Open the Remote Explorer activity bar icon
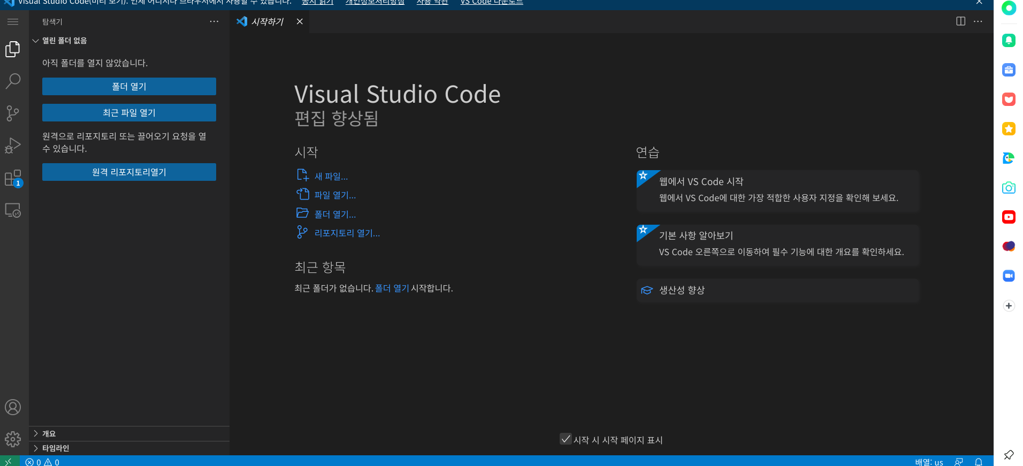The height and width of the screenshot is (466, 1023). pos(13,210)
